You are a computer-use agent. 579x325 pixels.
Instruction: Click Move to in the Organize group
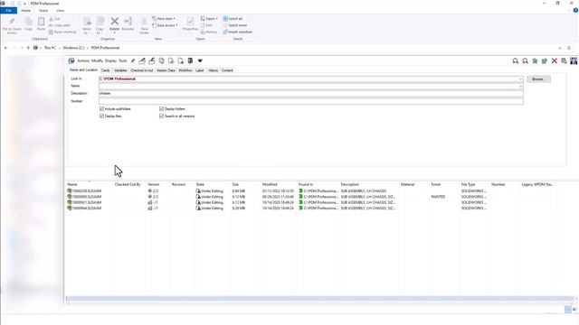point(87,26)
